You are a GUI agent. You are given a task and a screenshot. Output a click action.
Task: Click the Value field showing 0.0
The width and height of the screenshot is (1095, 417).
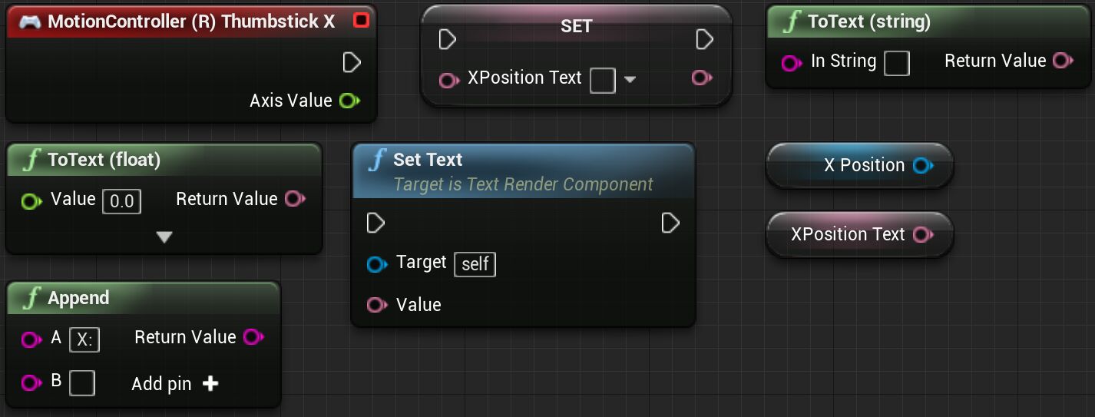click(x=121, y=201)
